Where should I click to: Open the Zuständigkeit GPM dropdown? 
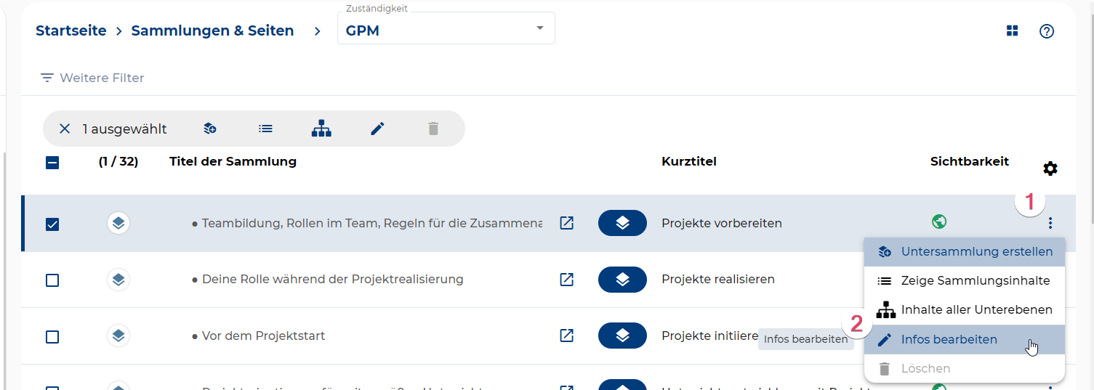pyautogui.click(x=446, y=31)
